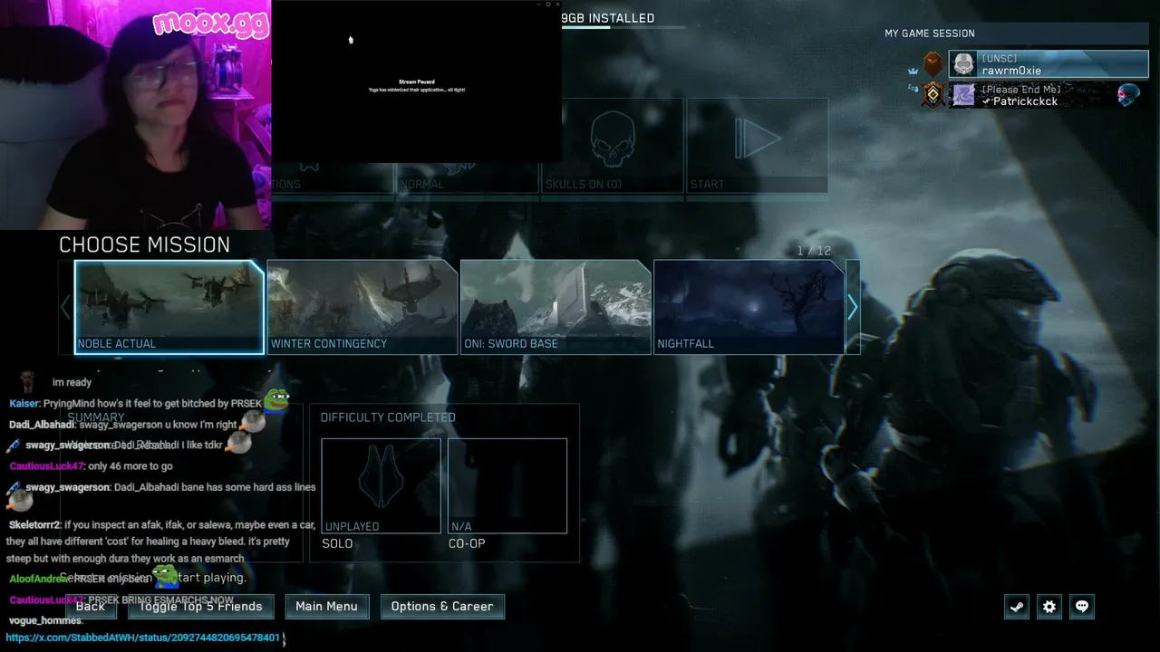1160x652 pixels.
Task: Click the skull icon above SKULLS ON
Action: click(613, 139)
